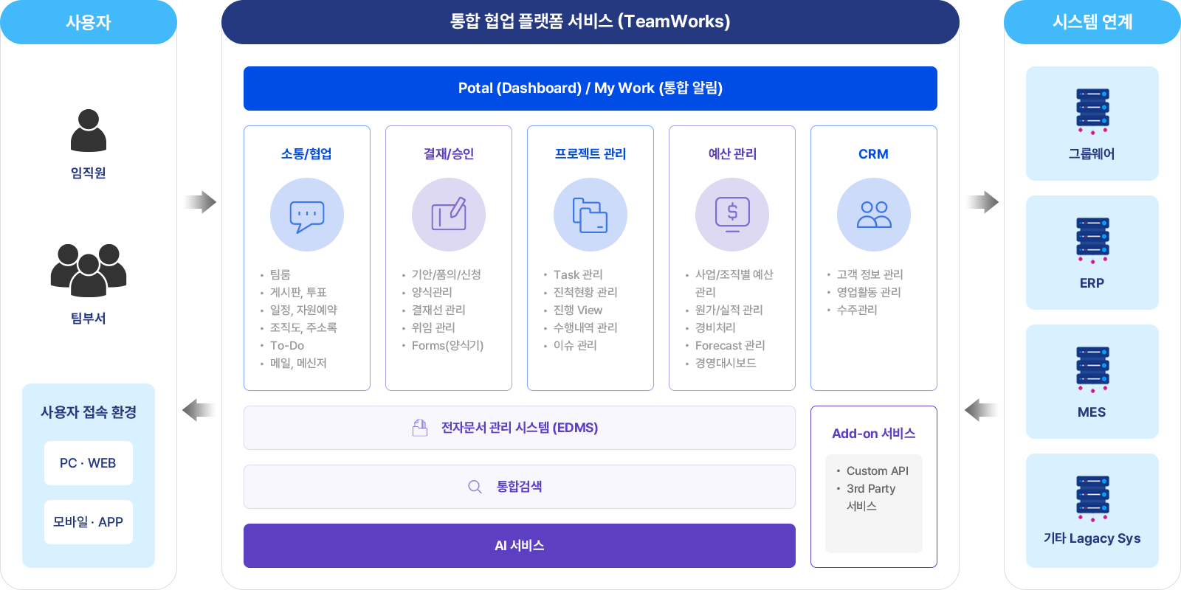Open the Potal (Dashboard) / My Work bar

click(590, 88)
